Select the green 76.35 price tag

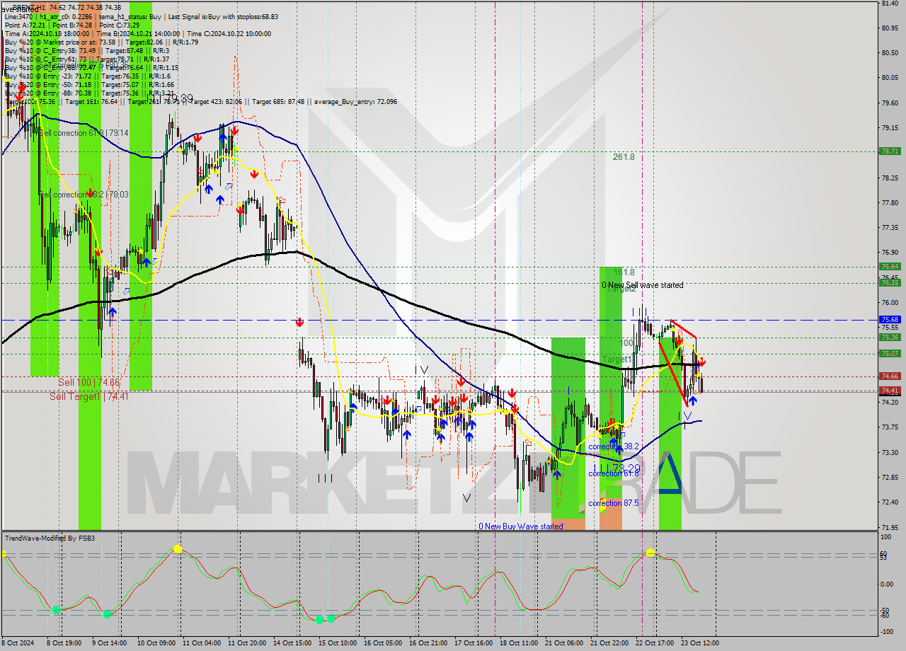pos(890,283)
